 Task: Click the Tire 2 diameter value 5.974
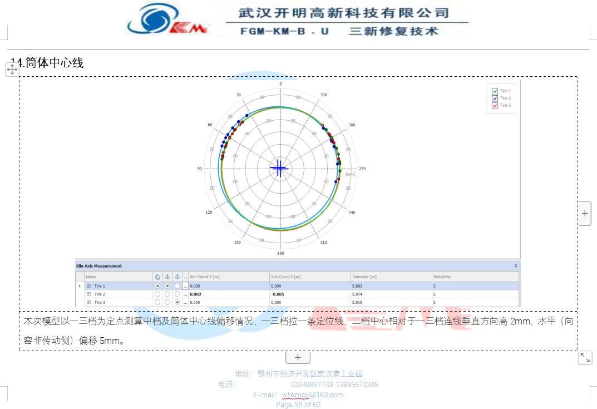tap(357, 294)
